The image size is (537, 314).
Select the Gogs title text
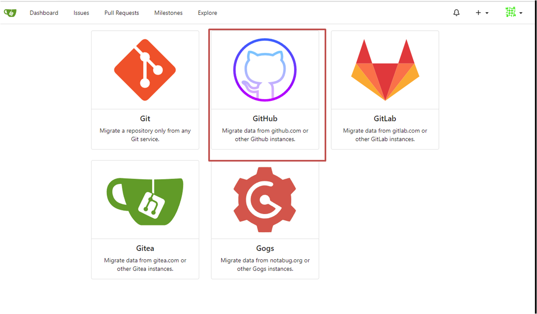click(265, 249)
